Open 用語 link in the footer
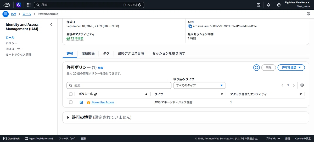Viewport: 314px width, 142px height. coord(288,139)
